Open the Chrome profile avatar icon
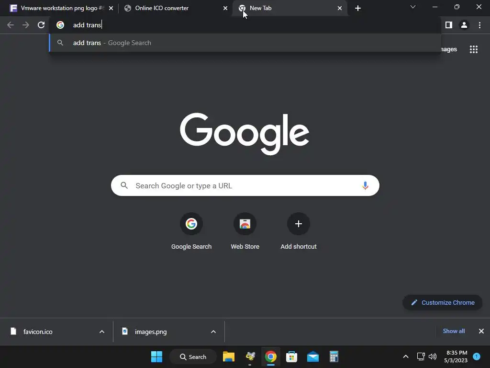Screen dimensions: 490x368 click(464, 25)
